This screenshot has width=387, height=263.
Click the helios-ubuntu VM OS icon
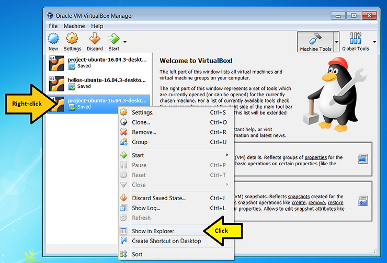pyautogui.click(x=56, y=84)
